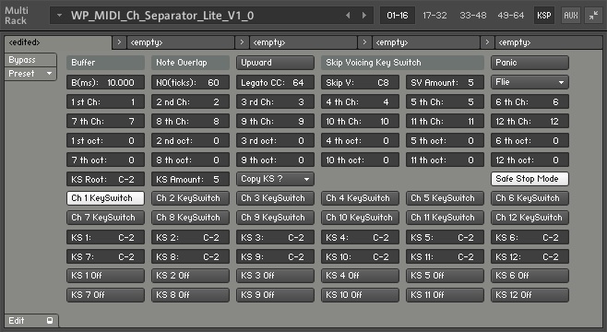The image size is (607, 332).
Task: Click the Note Overlap label
Action: coord(190,63)
